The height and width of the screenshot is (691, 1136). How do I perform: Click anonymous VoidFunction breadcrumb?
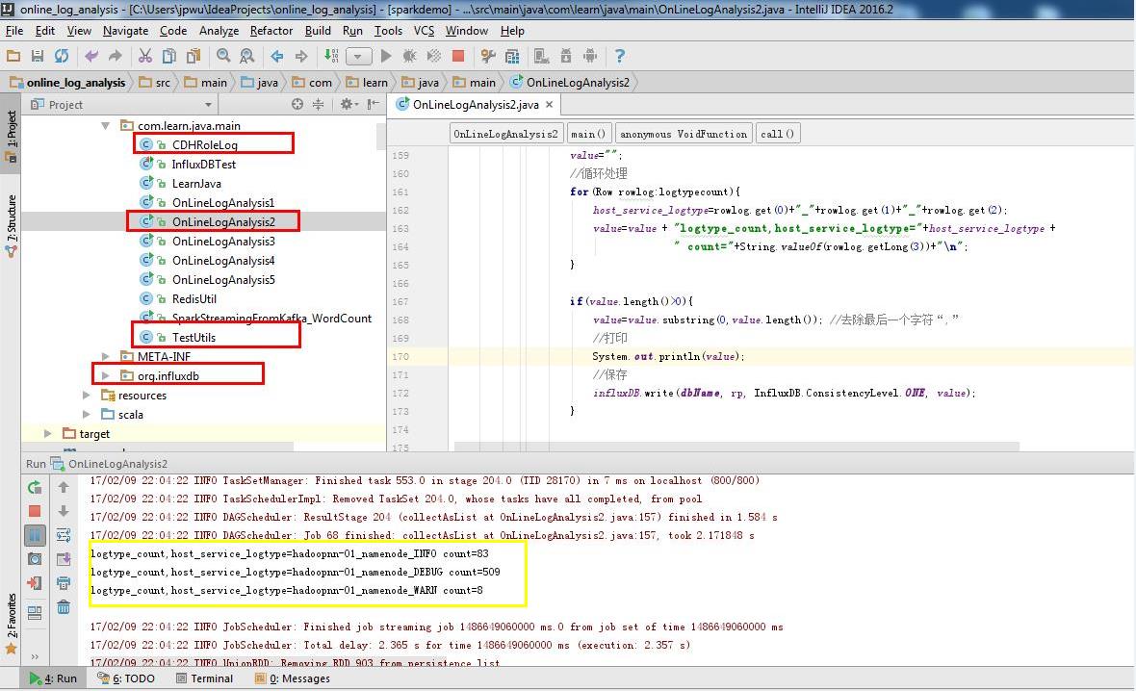[x=684, y=133]
